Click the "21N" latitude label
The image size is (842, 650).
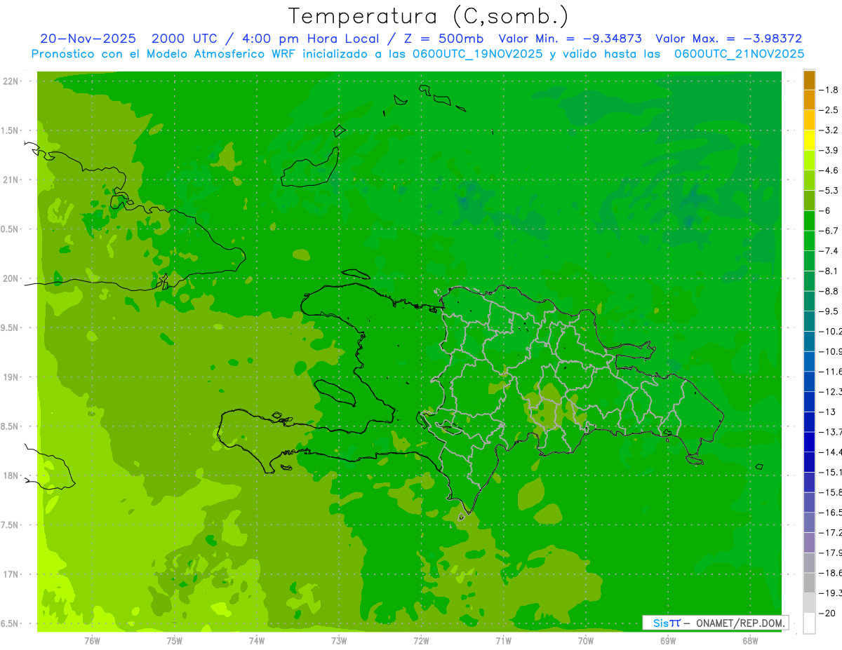[11, 180]
